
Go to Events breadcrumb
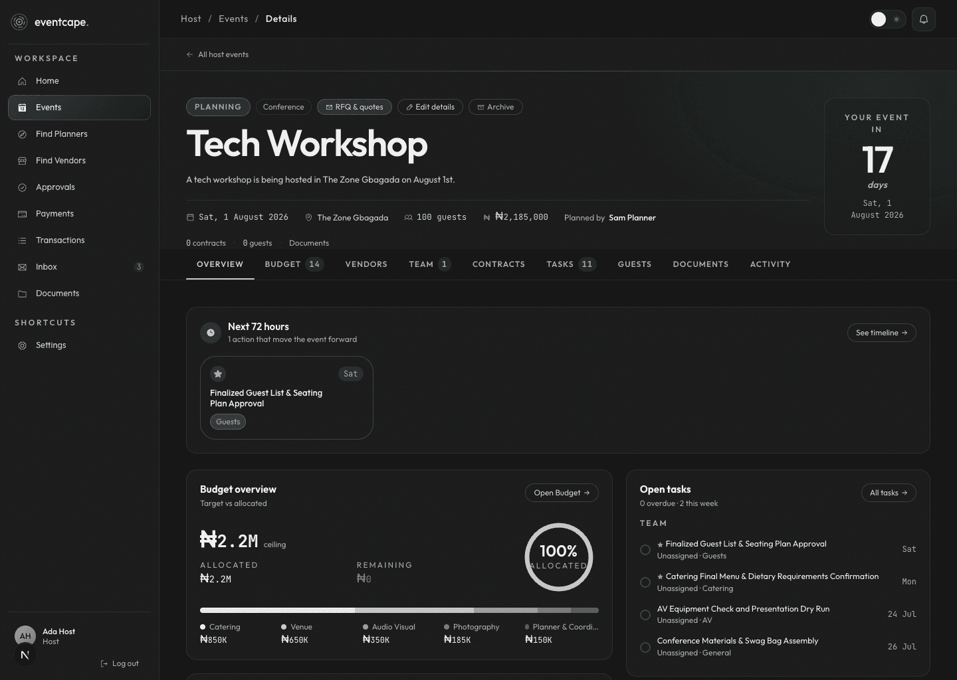233,19
